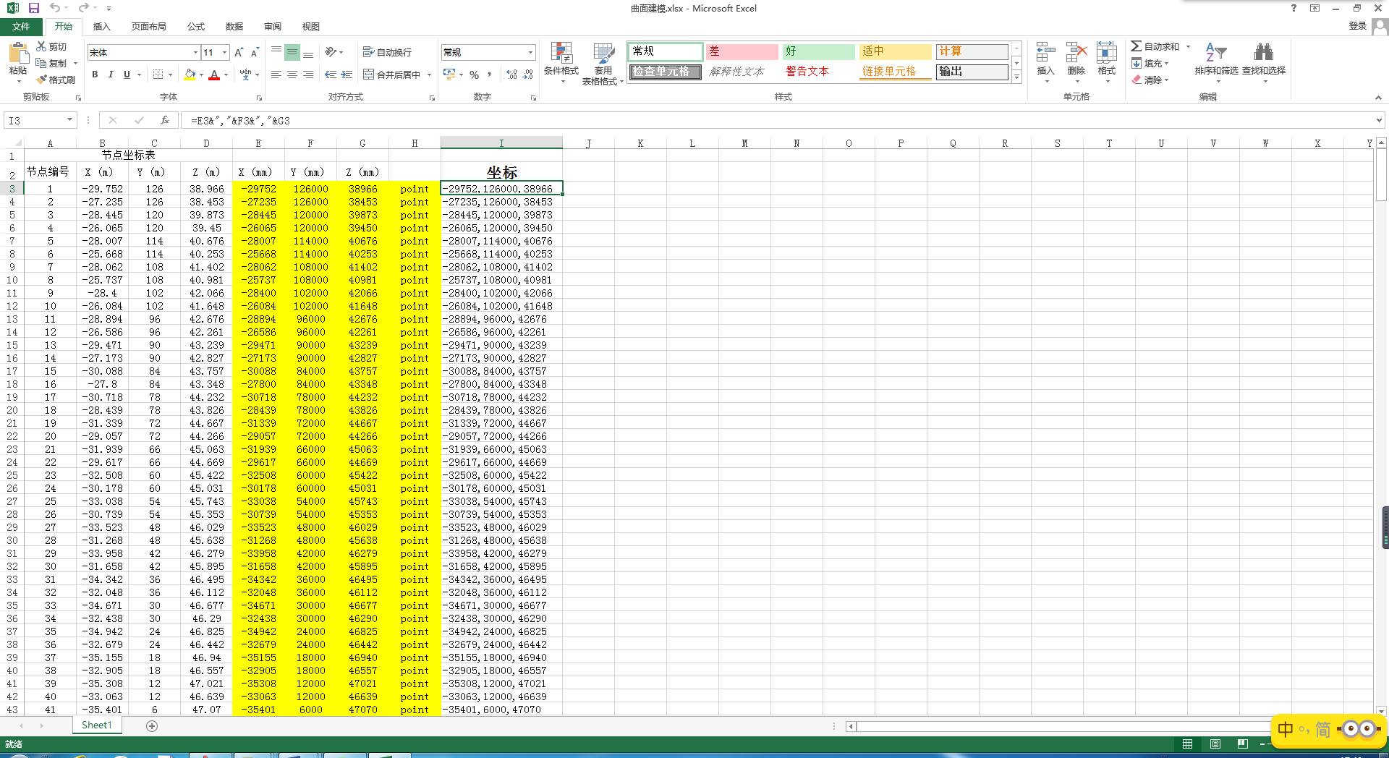Select the Sheet1 worksheet tab

point(96,725)
